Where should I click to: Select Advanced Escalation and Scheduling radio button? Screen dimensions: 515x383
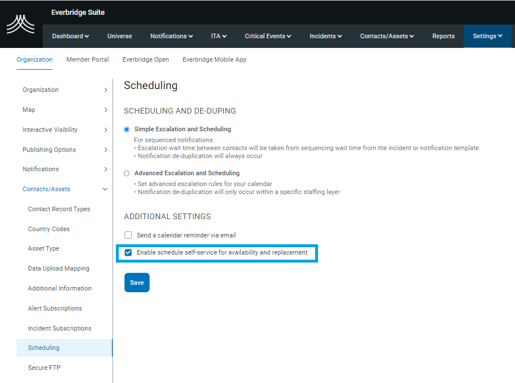[126, 174]
